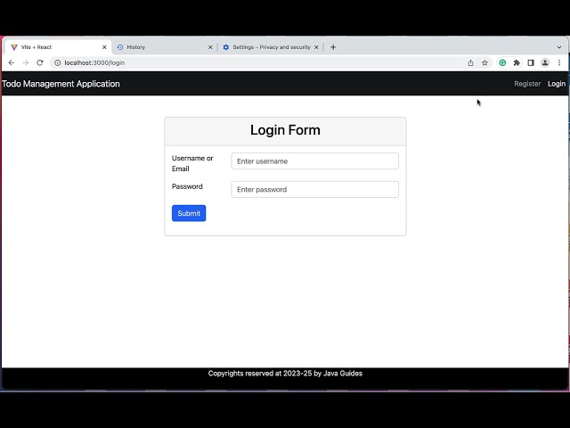Viewport: 570px width, 428px height.
Task: Bookmark this page with the star icon
Action: 484,62
